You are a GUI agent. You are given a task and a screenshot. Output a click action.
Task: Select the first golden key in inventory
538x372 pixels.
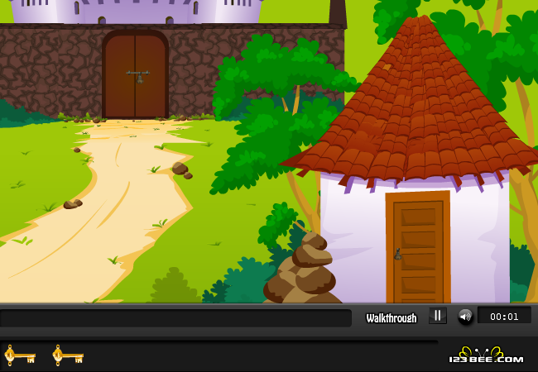click(20, 355)
